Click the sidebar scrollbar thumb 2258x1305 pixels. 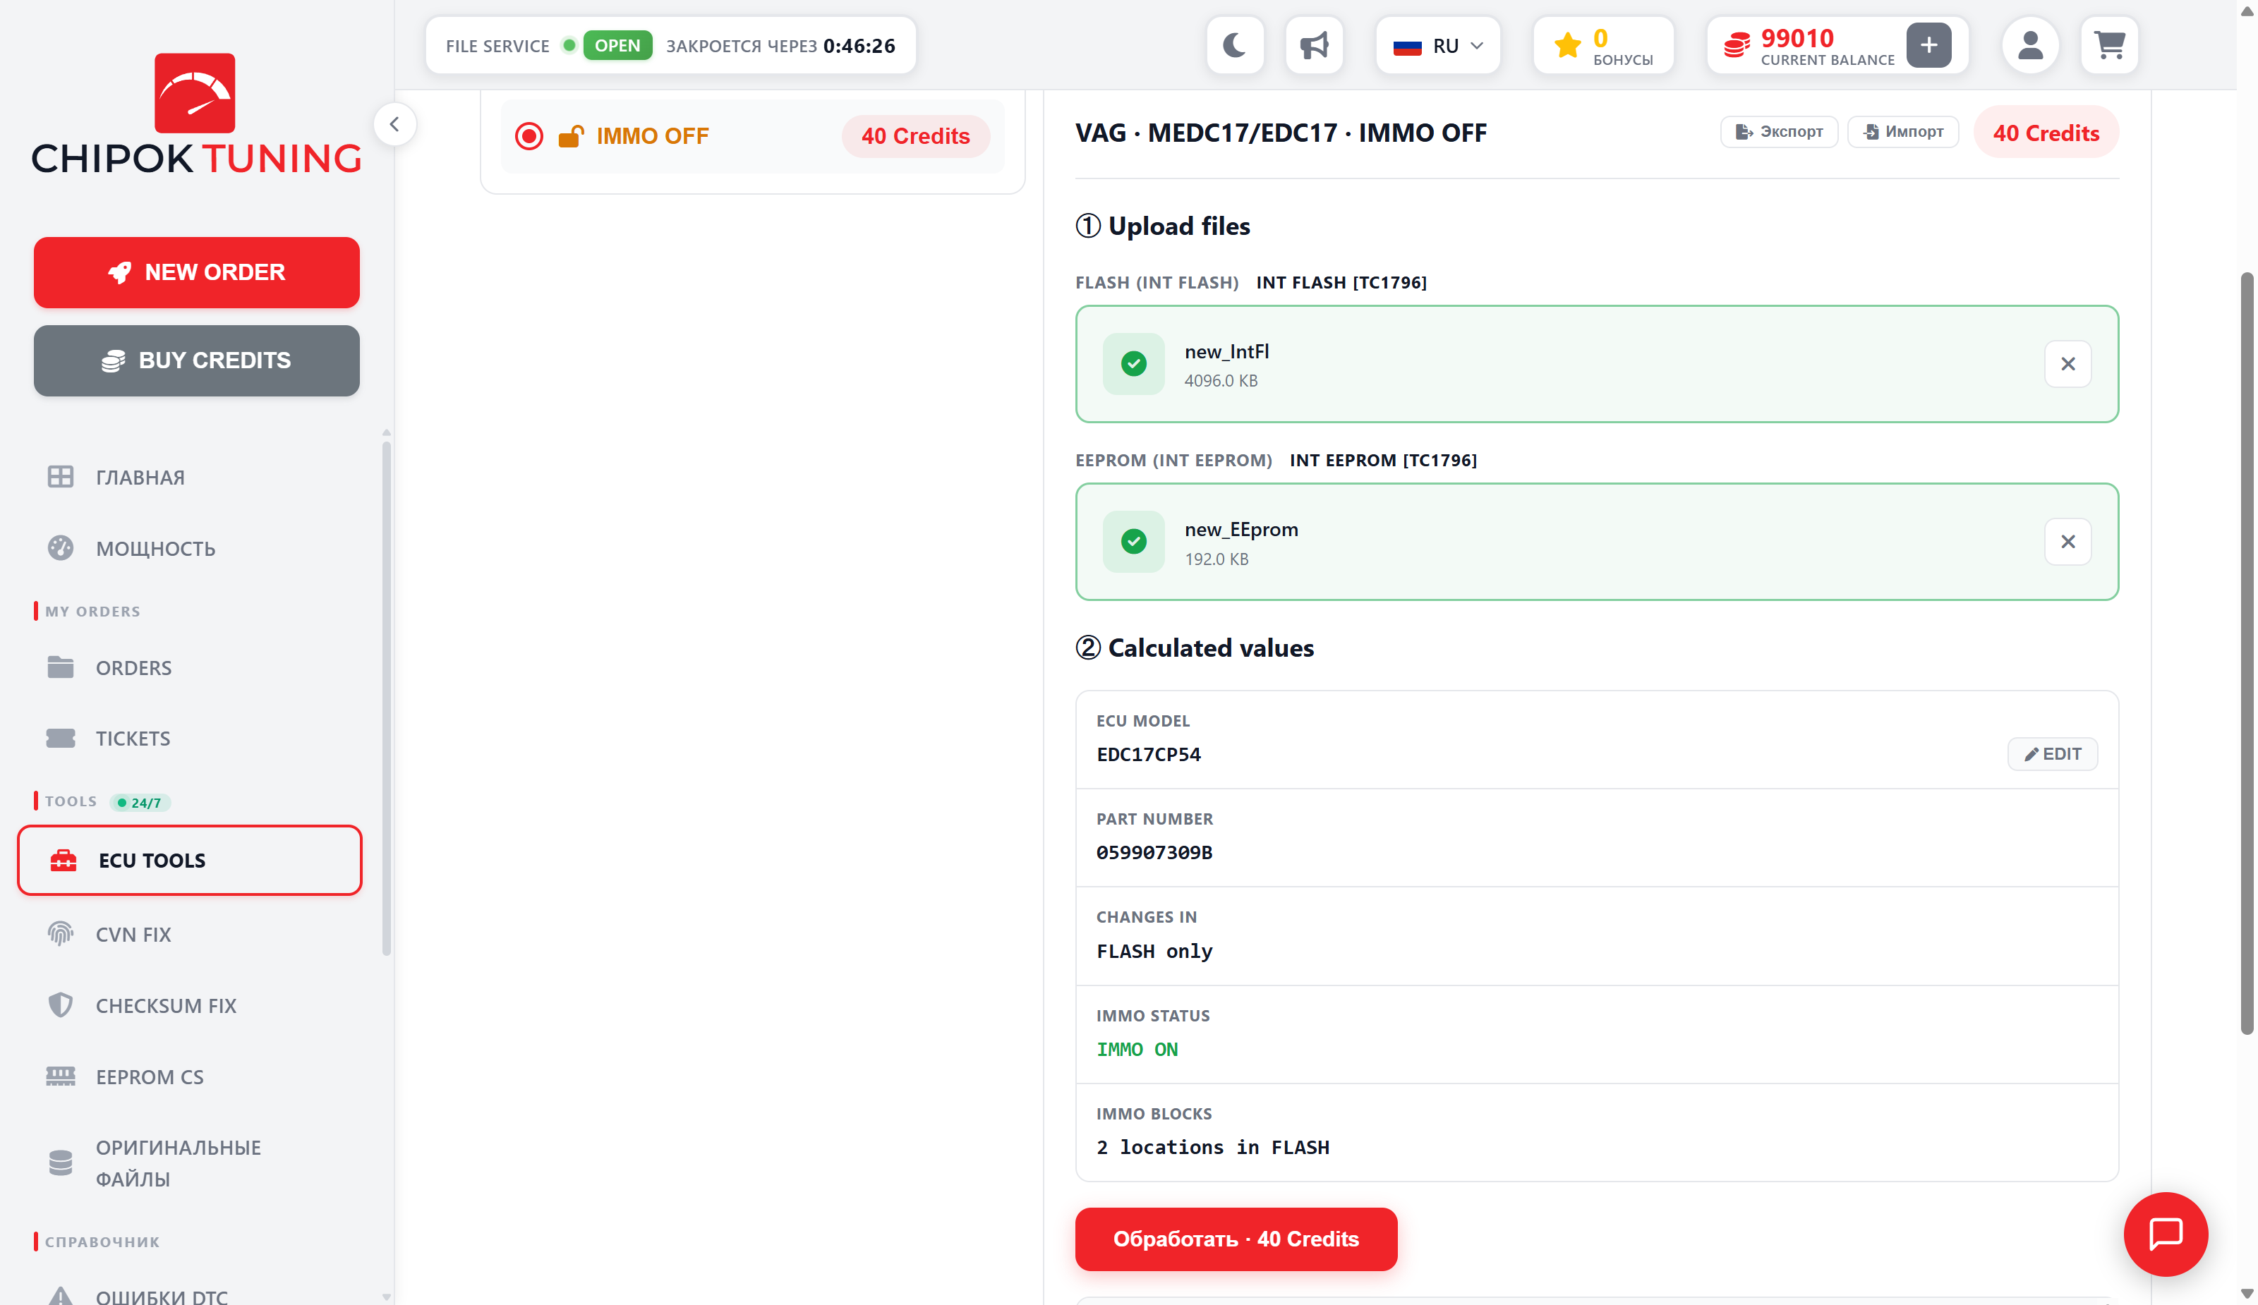coord(386,698)
